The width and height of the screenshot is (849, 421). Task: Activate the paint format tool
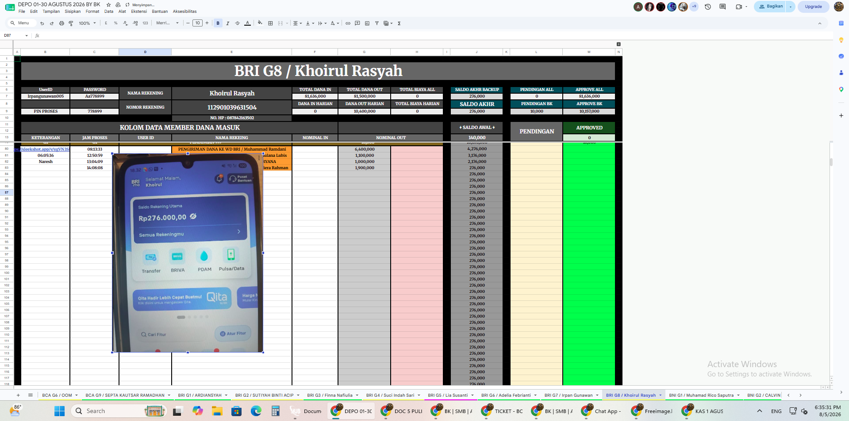pyautogui.click(x=71, y=23)
